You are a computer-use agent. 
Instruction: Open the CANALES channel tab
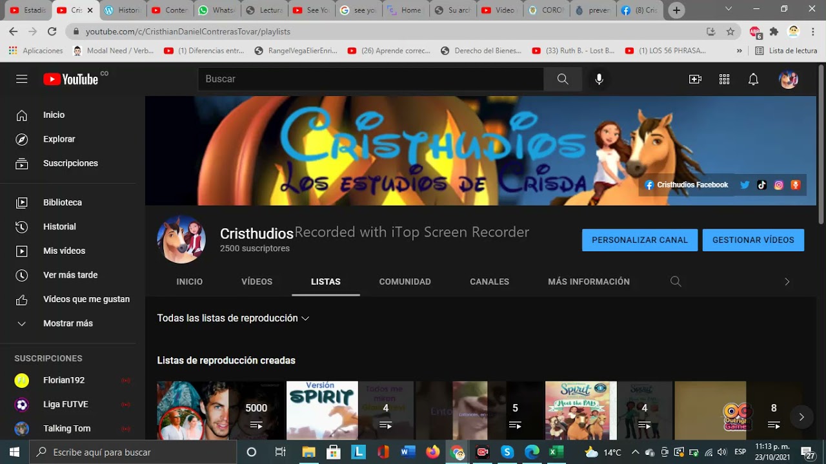(x=490, y=282)
